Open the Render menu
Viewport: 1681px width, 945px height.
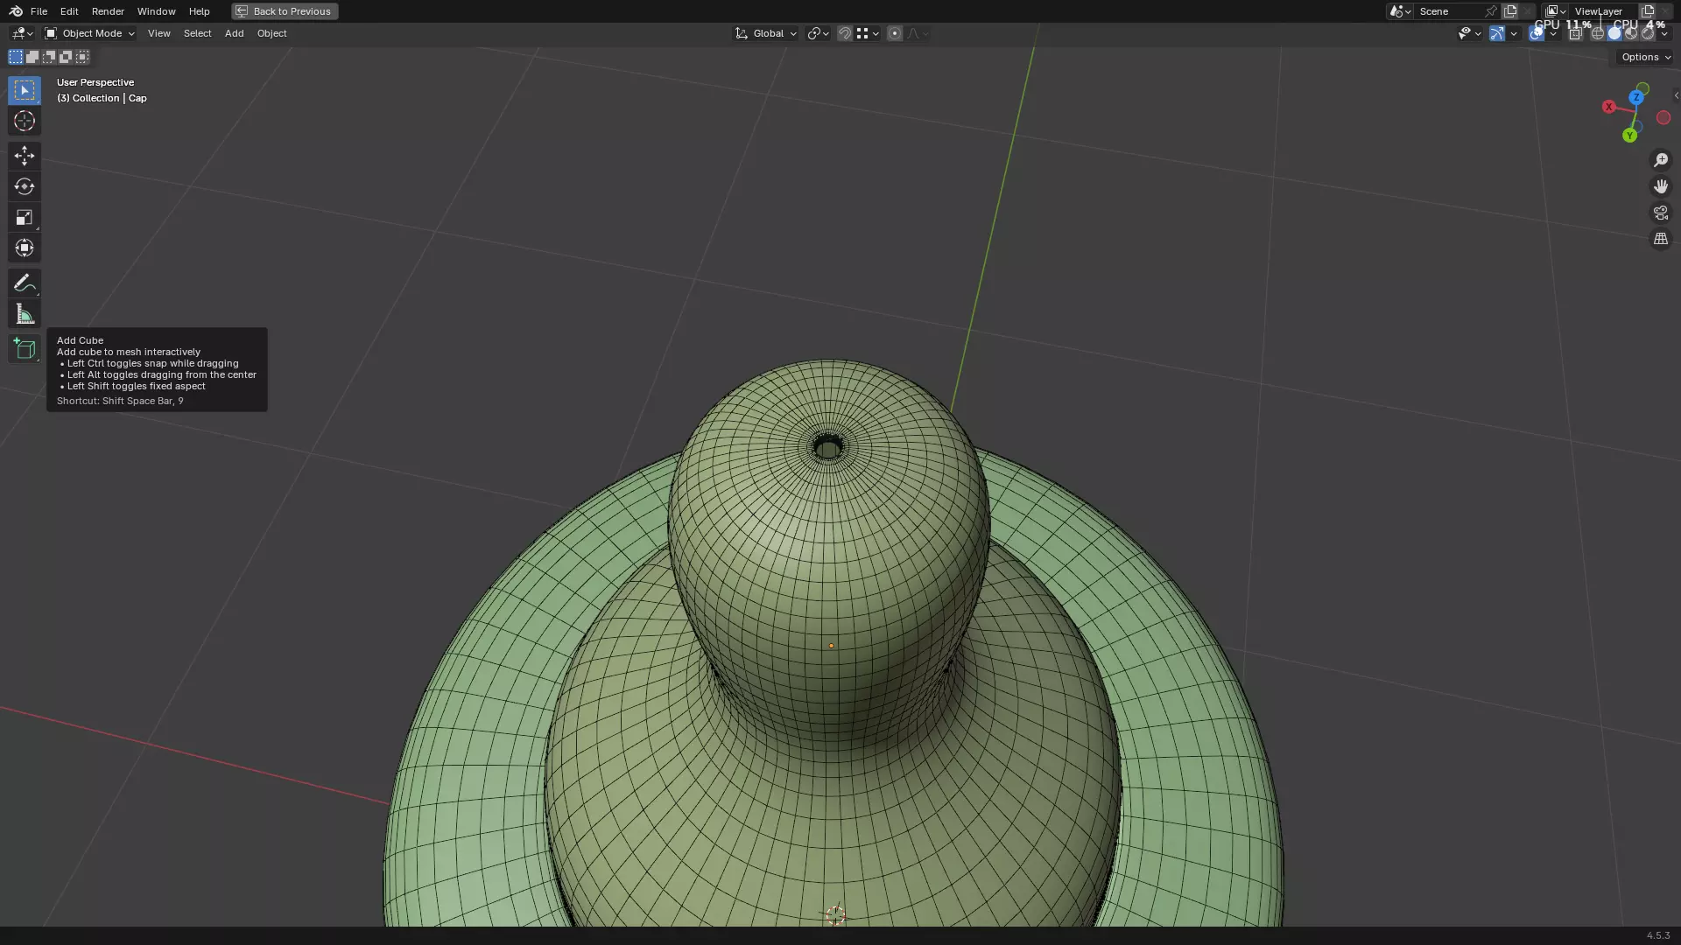point(108,11)
